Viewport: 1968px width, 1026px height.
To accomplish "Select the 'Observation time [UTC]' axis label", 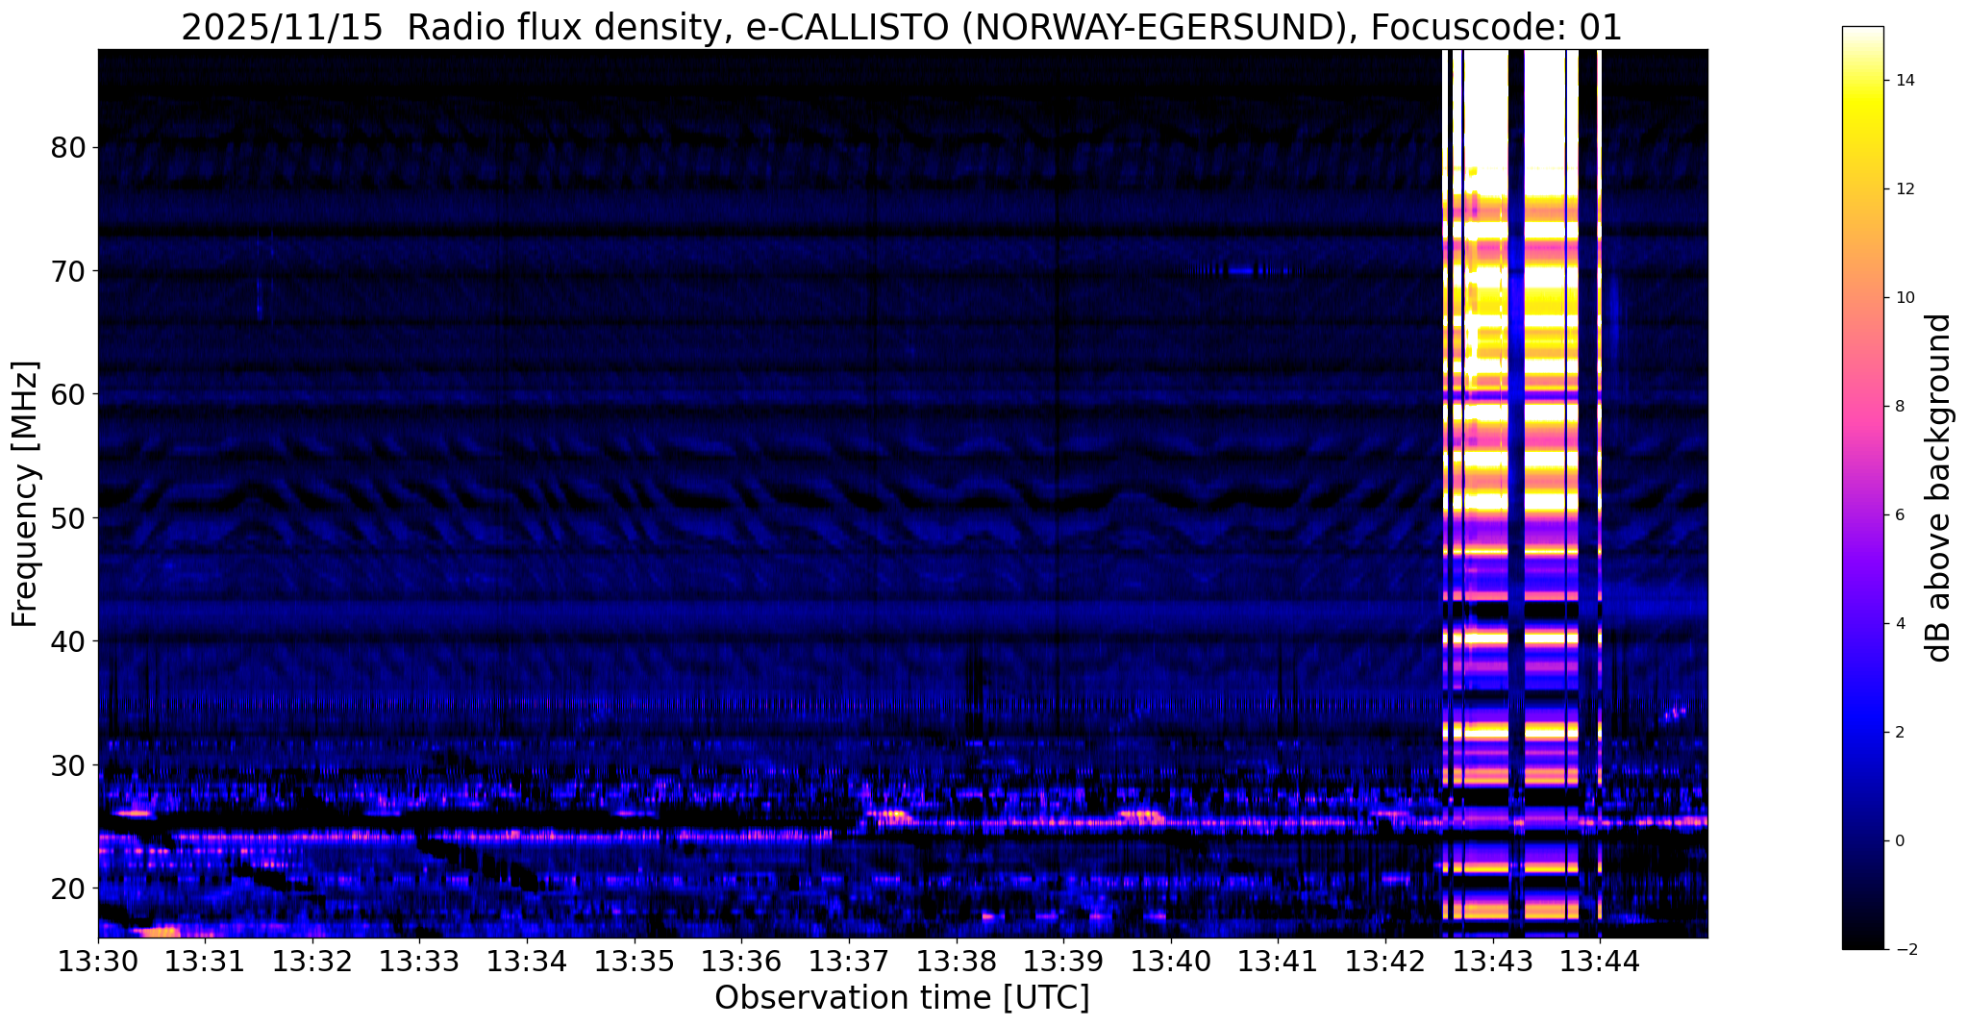I will click(902, 998).
